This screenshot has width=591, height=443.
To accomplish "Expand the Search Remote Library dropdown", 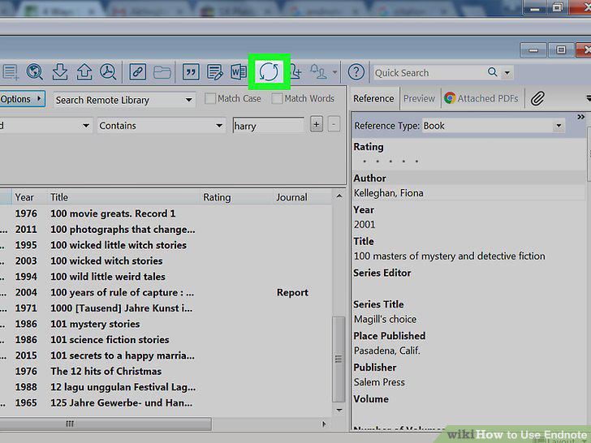I will [x=124, y=100].
